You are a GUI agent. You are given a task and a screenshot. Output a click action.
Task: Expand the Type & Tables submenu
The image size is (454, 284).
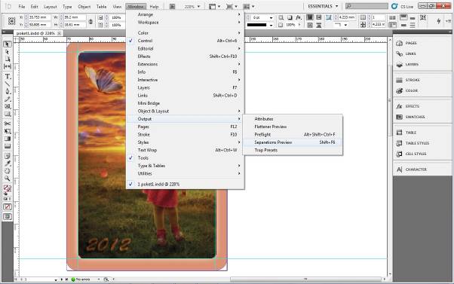pyautogui.click(x=185, y=166)
